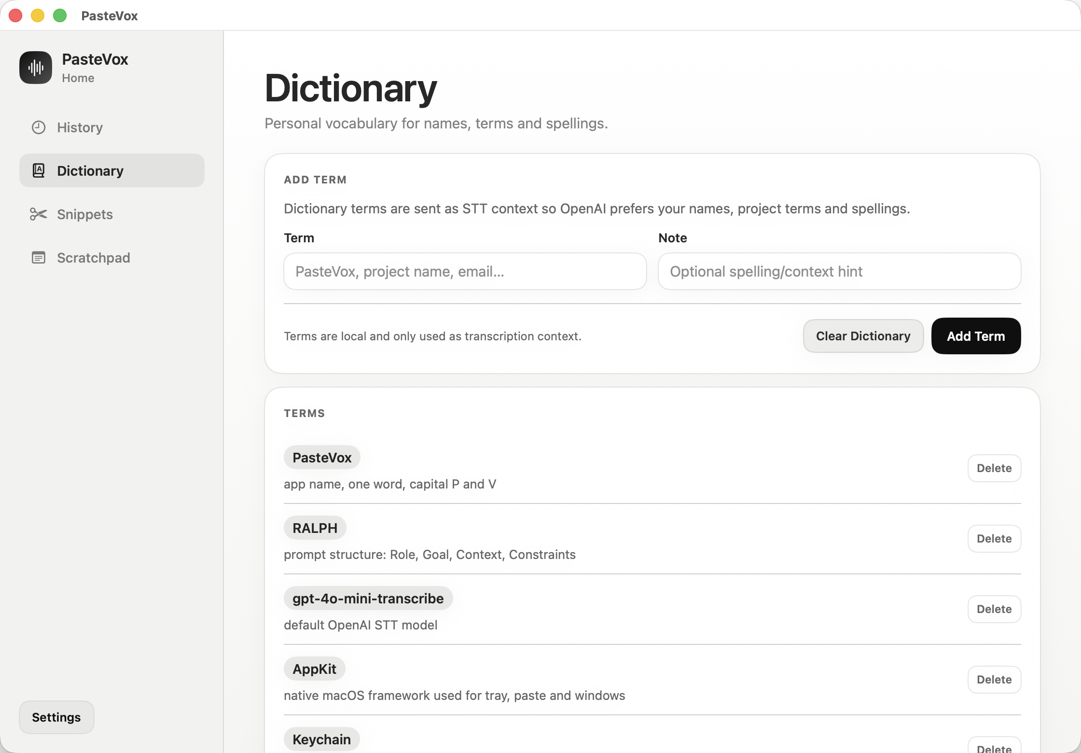Open Settings
The width and height of the screenshot is (1081, 753).
pos(56,717)
